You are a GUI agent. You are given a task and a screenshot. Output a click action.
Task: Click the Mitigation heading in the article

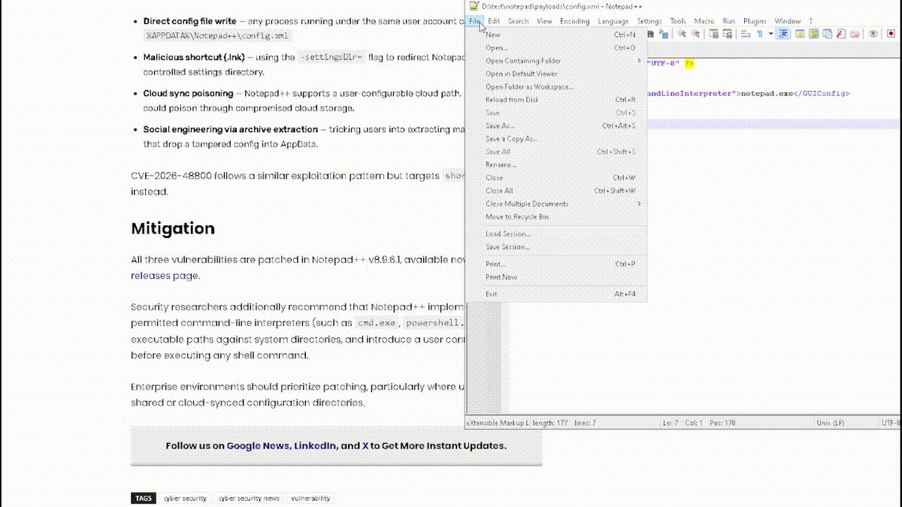(173, 228)
